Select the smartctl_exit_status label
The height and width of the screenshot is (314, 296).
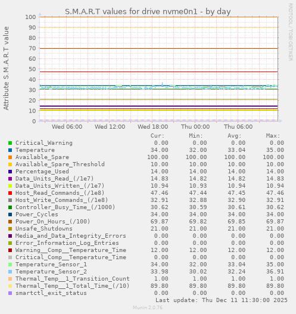pyautogui.click(x=51, y=293)
